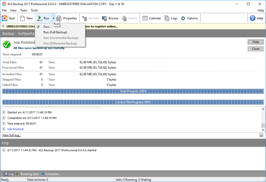Screen dimensions: 266x182
Task: Open the Tasks menu
Action: pos(24,10)
